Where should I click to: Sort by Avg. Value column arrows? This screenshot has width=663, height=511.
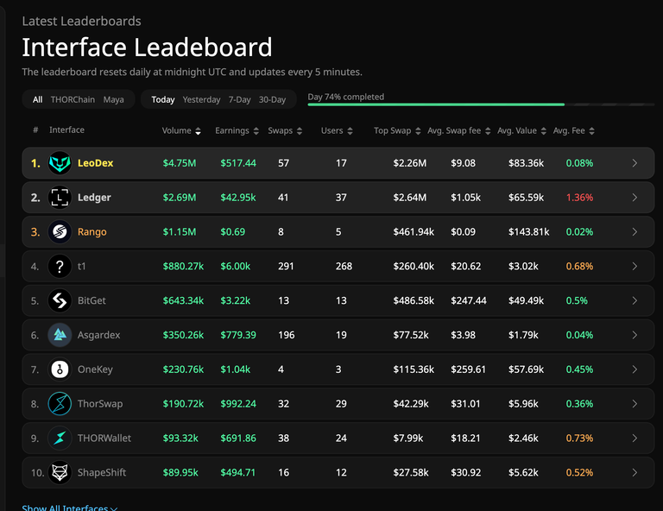point(543,131)
